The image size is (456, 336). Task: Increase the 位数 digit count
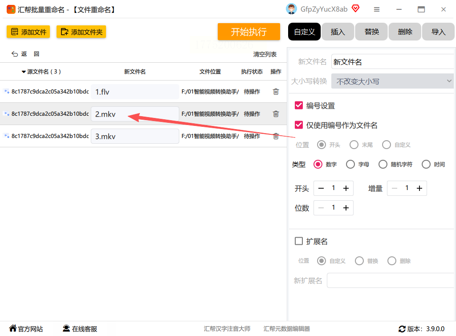pyautogui.click(x=346, y=208)
